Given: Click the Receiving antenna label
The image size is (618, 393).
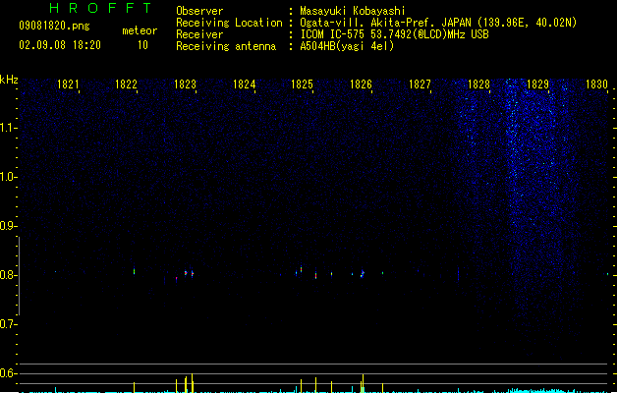Looking at the screenshot, I should pos(226,46).
